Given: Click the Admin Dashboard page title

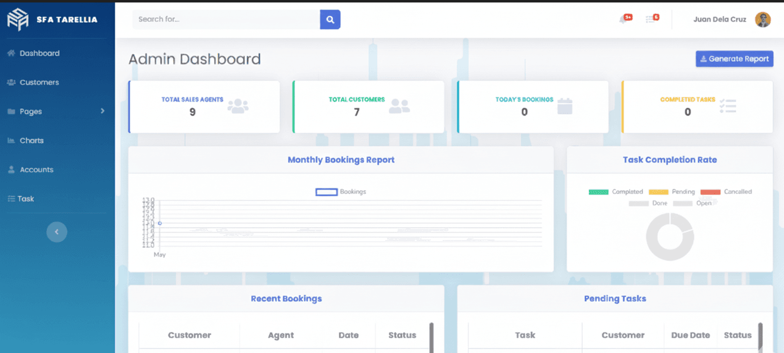Looking at the screenshot, I should (194, 59).
